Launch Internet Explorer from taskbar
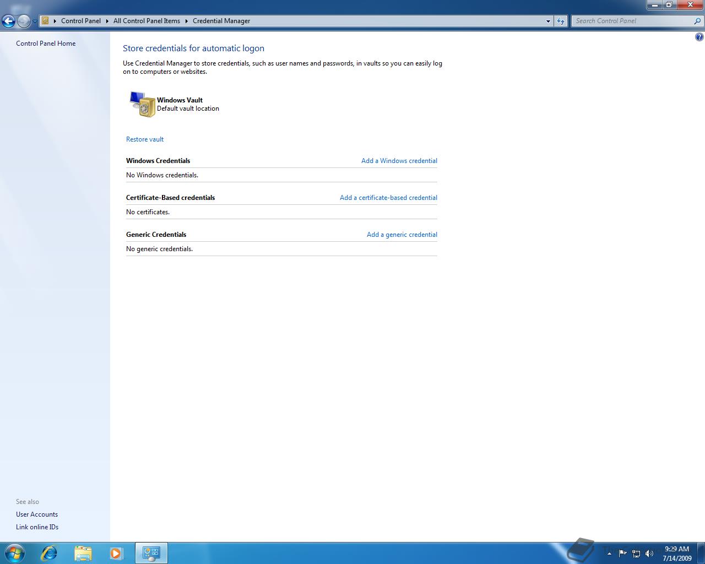705x564 pixels. (x=49, y=553)
